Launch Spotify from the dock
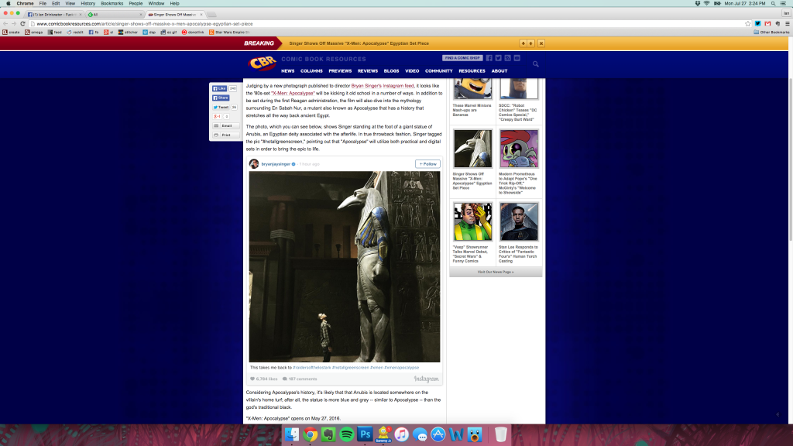 pos(347,434)
